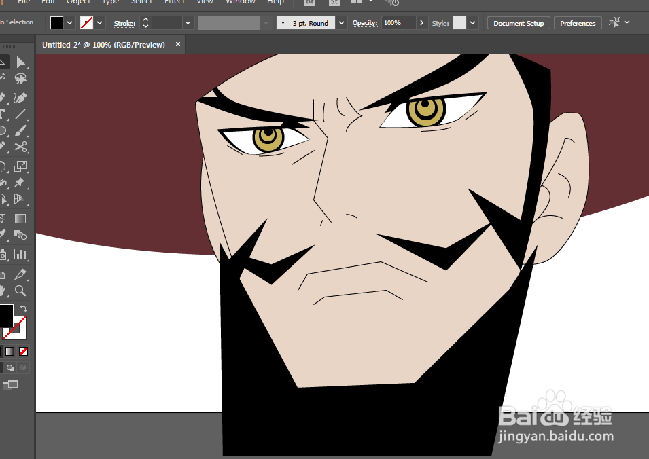Viewport: 649px width, 459px height.
Task: Select the Perspective Grid tool
Action: click(20, 199)
